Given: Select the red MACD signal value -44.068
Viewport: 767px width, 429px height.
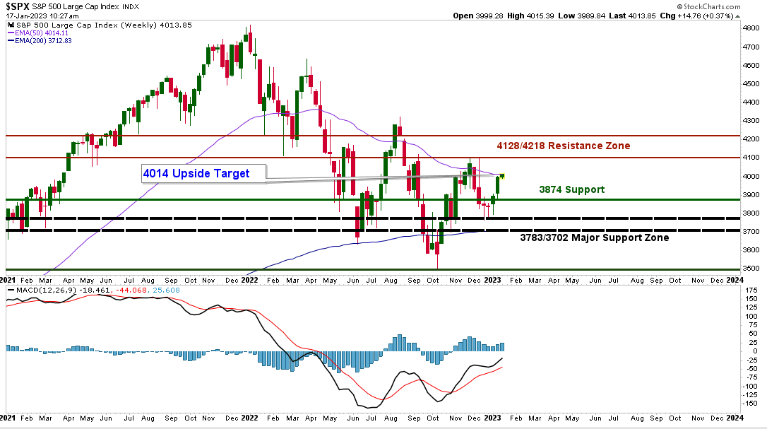Looking at the screenshot, I should (x=130, y=290).
